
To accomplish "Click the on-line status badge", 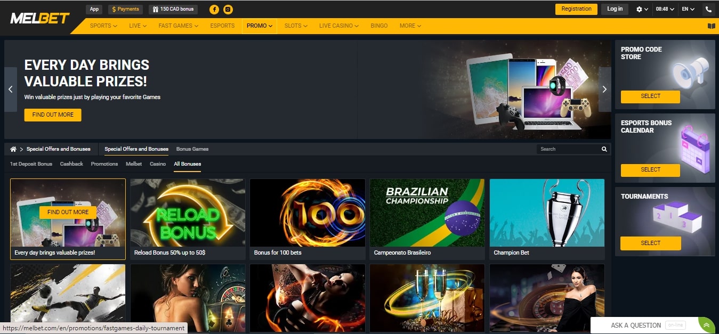I will pyautogui.click(x=675, y=325).
